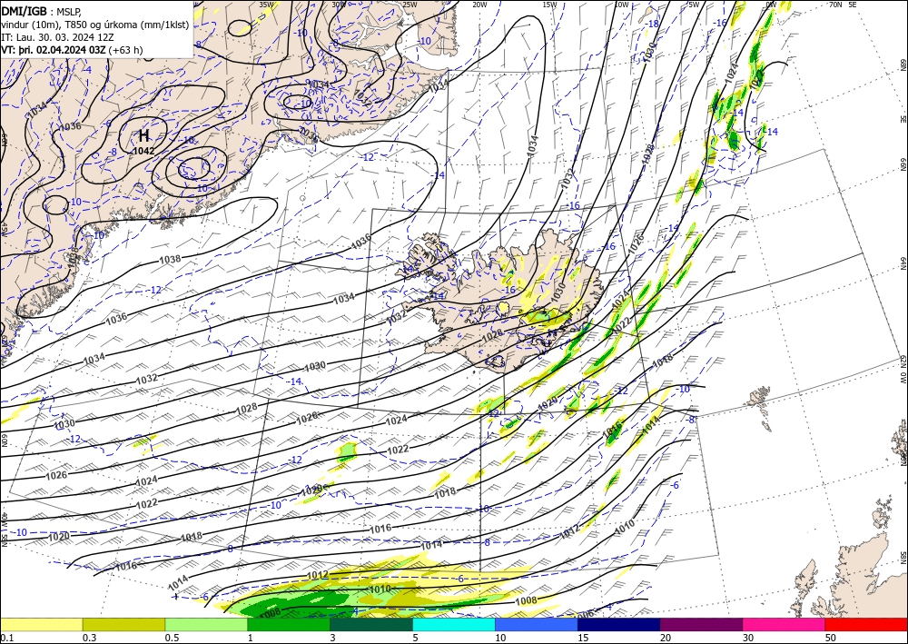Click the '15' value on the color scale
The image size is (908, 644).
pos(583,638)
